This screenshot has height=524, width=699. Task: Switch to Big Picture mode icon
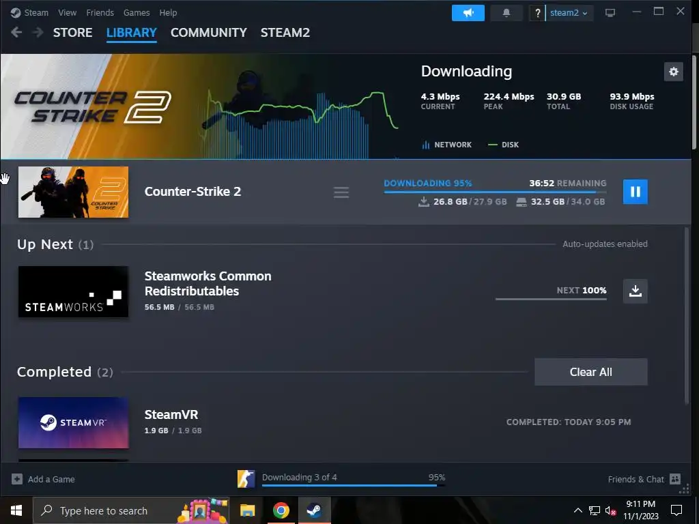pos(610,12)
